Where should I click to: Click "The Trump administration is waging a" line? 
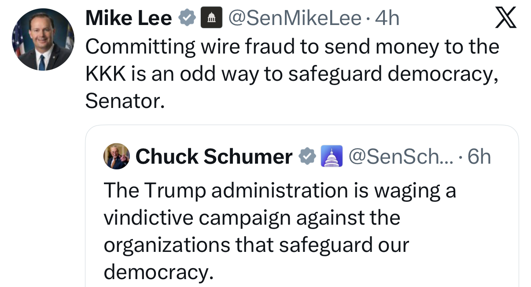coord(280,190)
